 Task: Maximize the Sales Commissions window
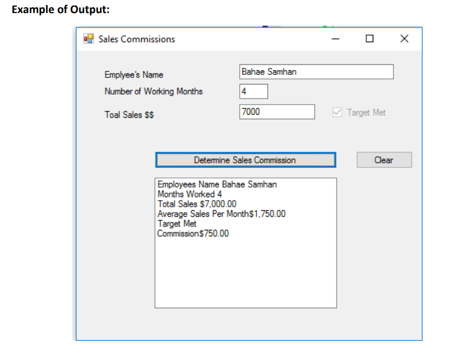(x=369, y=39)
